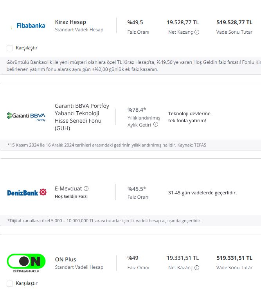Open info icon next to ON Plus Net Kazanç
Image resolution: width=261 pixels, height=290 pixels.
tap(197, 268)
